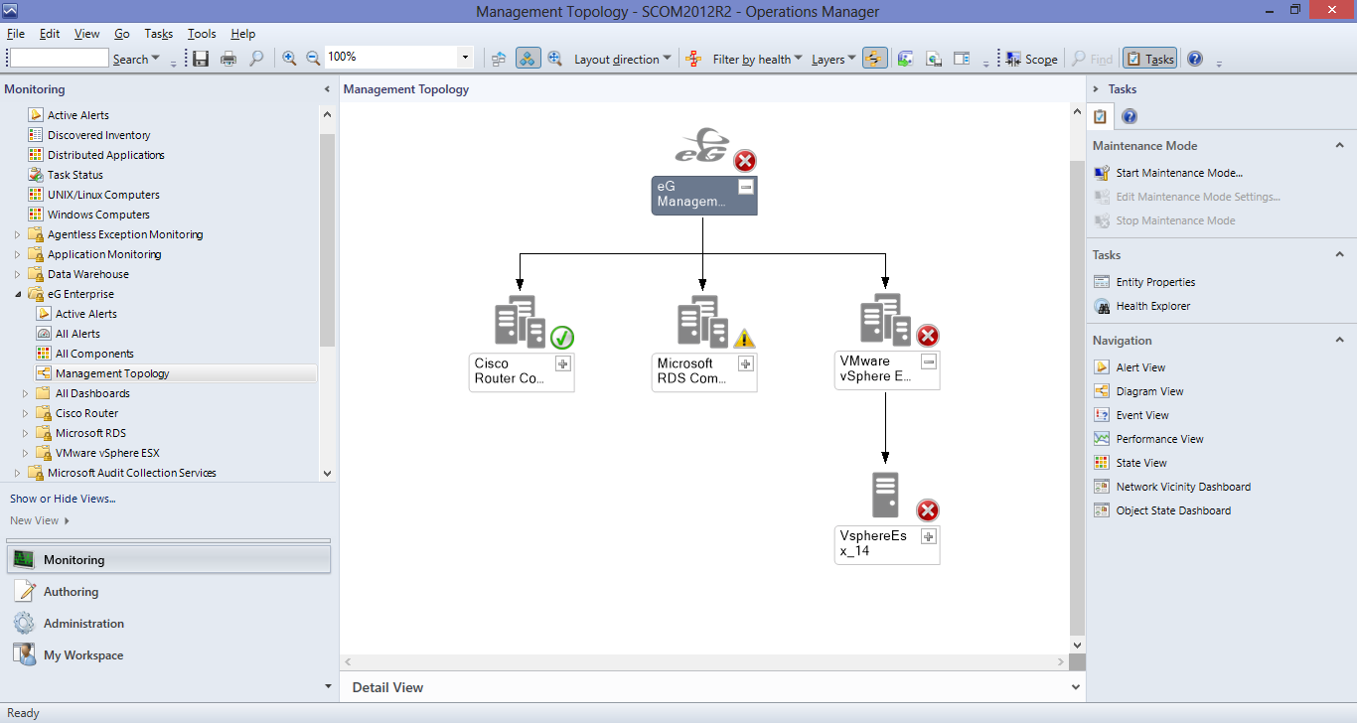This screenshot has height=723, width=1357.
Task: Select All Alerts under eG Enterprise
Action: (77, 334)
